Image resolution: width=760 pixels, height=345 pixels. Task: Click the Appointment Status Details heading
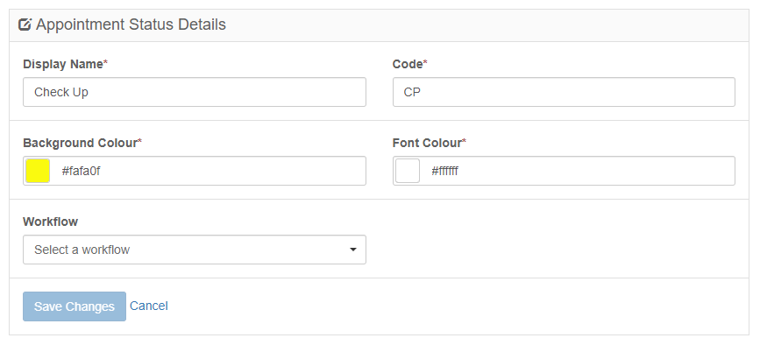click(x=131, y=25)
